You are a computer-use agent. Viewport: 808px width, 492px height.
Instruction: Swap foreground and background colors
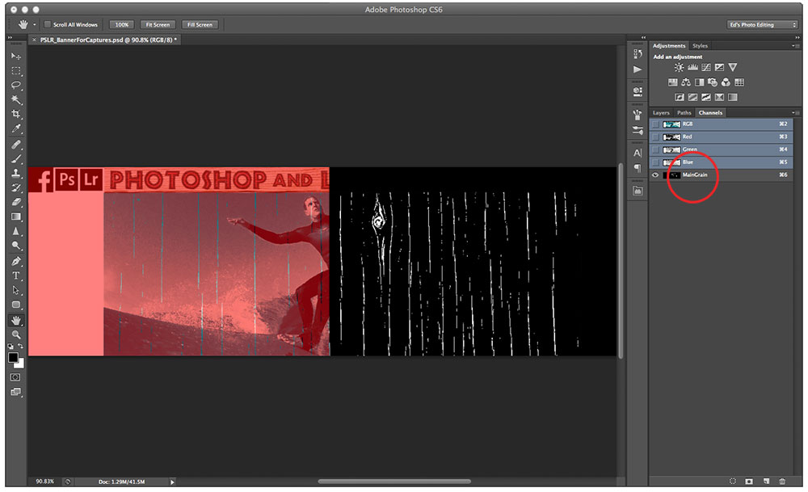[x=21, y=347]
